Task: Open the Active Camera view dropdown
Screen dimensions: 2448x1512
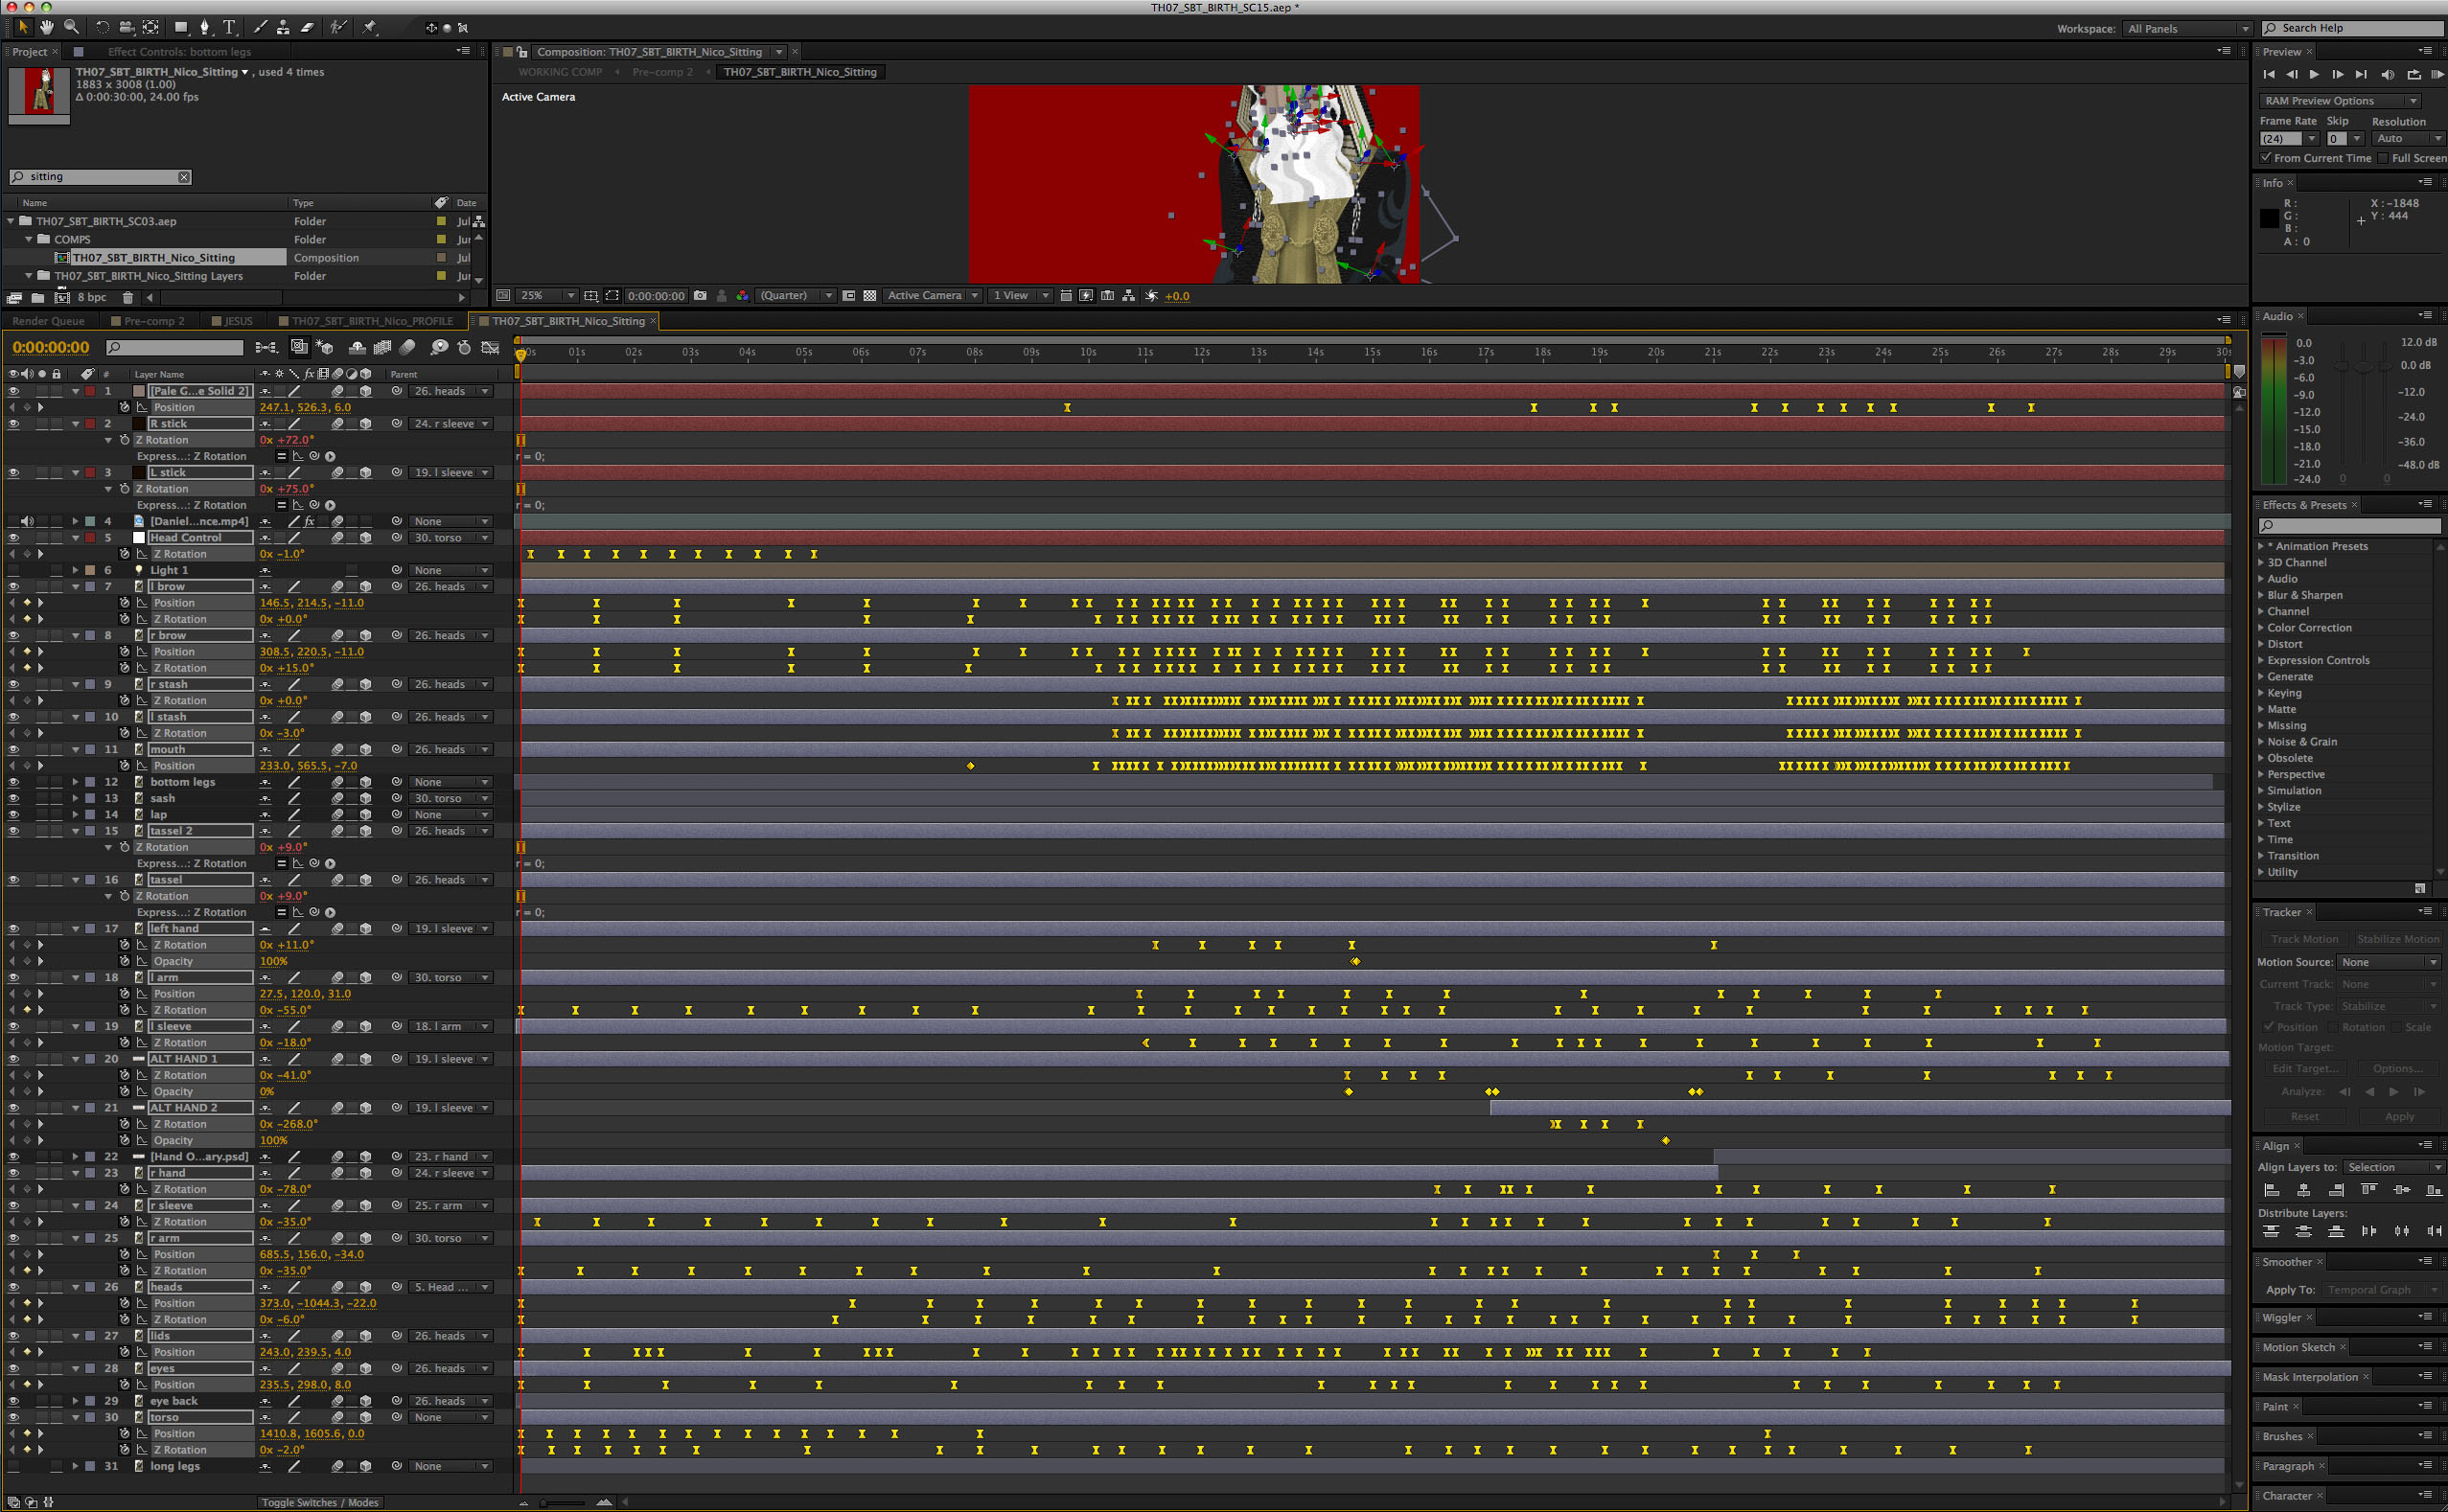Action: (933, 296)
